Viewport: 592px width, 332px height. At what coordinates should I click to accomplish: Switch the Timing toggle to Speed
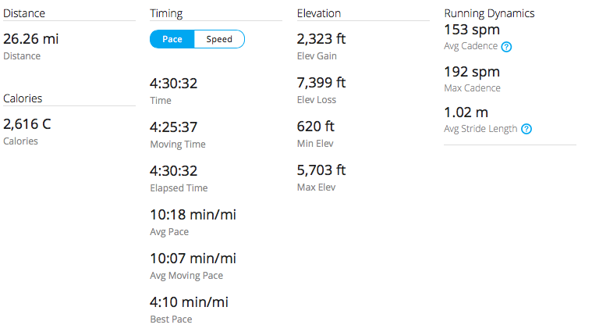(219, 39)
